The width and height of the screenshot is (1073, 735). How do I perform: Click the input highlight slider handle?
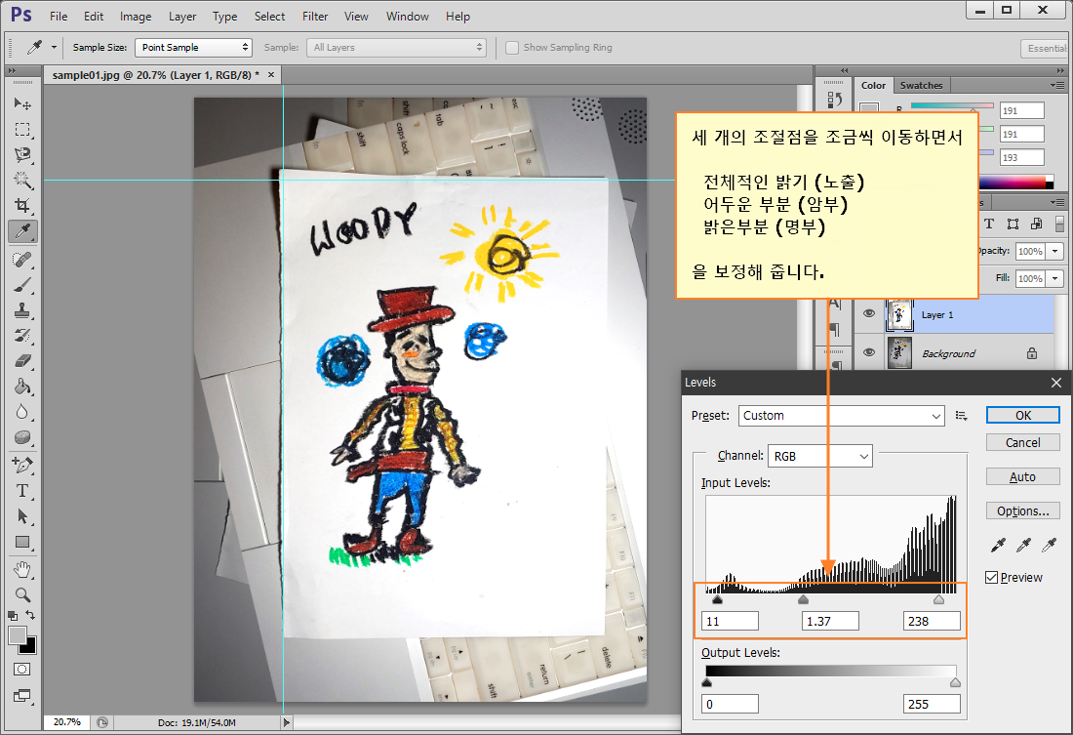click(x=938, y=599)
